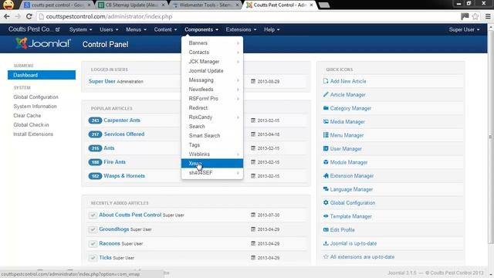
Task: Click the User Manager icon
Action: (326, 148)
